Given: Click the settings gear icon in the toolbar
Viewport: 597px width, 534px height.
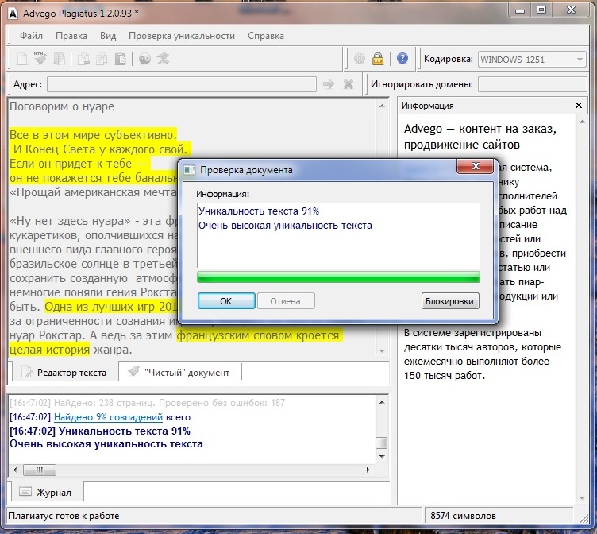Looking at the screenshot, I should (x=360, y=59).
